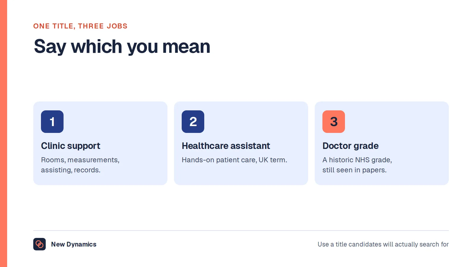Click the number 1 badge icon

pyautogui.click(x=52, y=122)
